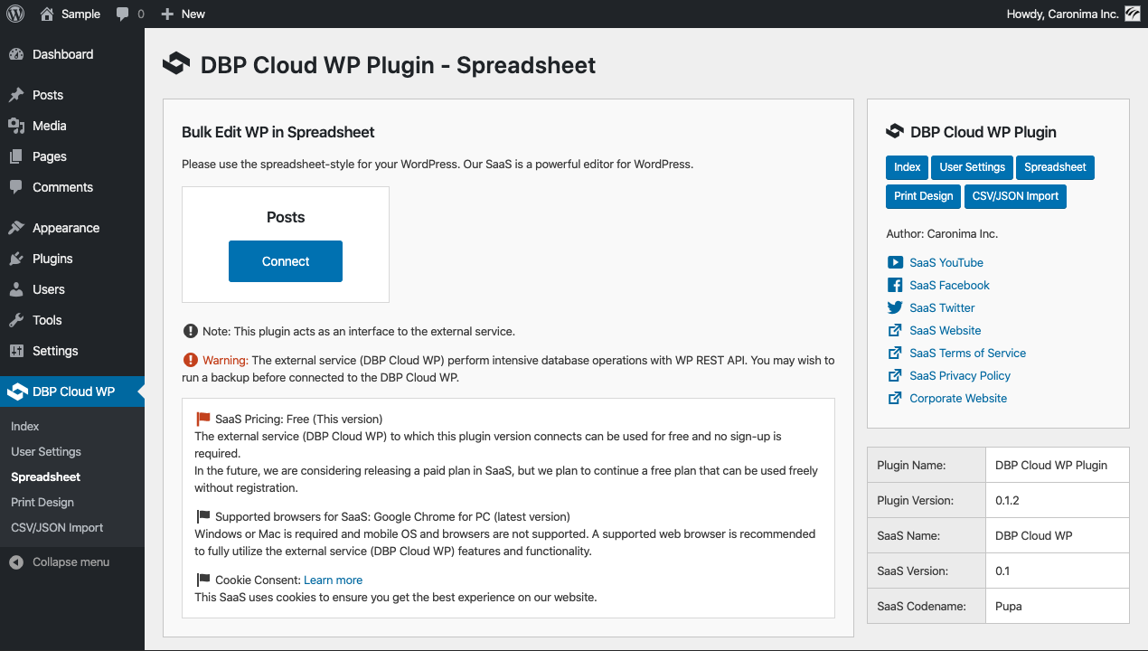Click the Dashboard gauge icon in sidebar

[16, 54]
